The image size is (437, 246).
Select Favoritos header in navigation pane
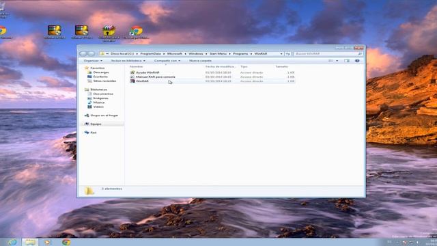97,68
